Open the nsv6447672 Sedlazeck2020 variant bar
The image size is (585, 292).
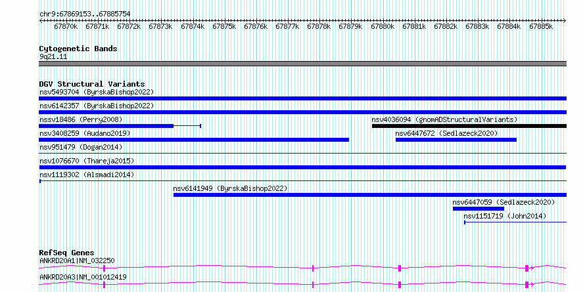[456, 140]
